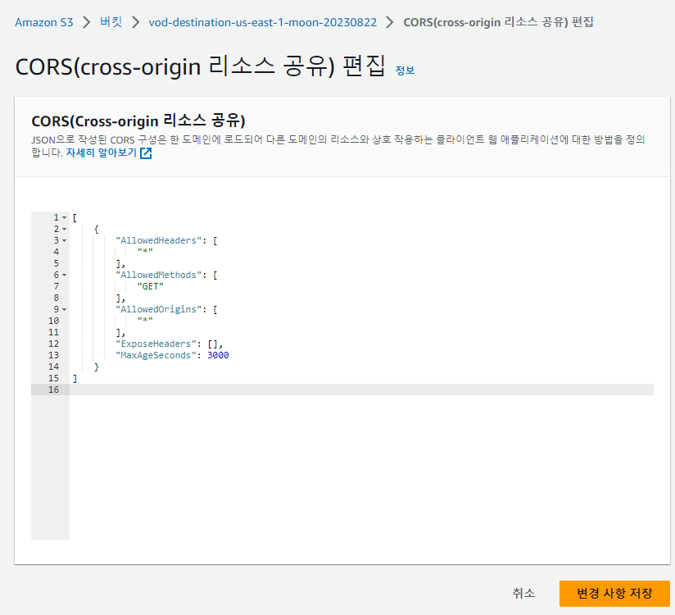Image resolution: width=675 pixels, height=615 pixels.
Task: Click the "AllowedMethods" key in editor
Action: 158,275
